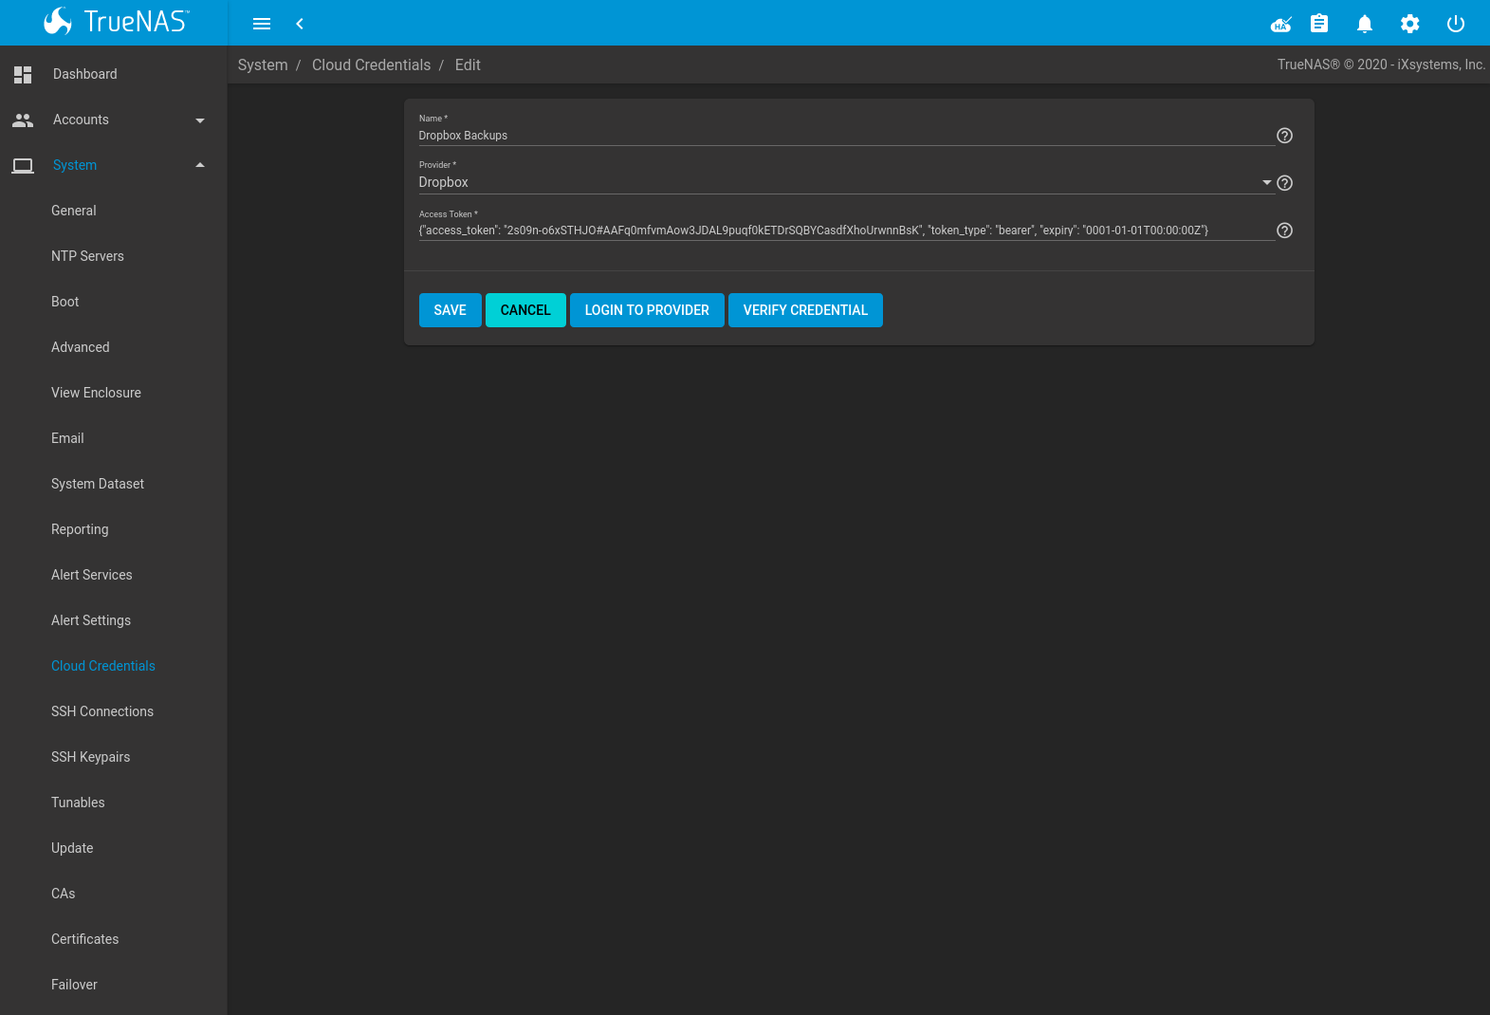Viewport: 1490px width, 1015px height.
Task: Click the Name input field
Action: 846,136
